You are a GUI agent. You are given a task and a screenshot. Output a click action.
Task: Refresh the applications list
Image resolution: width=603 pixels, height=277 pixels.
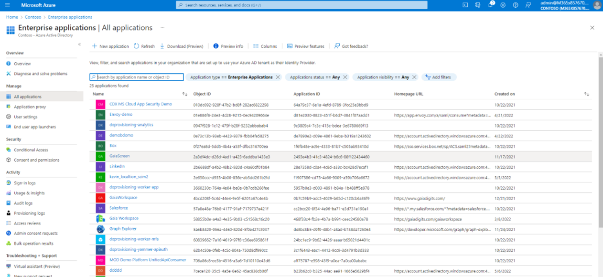click(144, 46)
